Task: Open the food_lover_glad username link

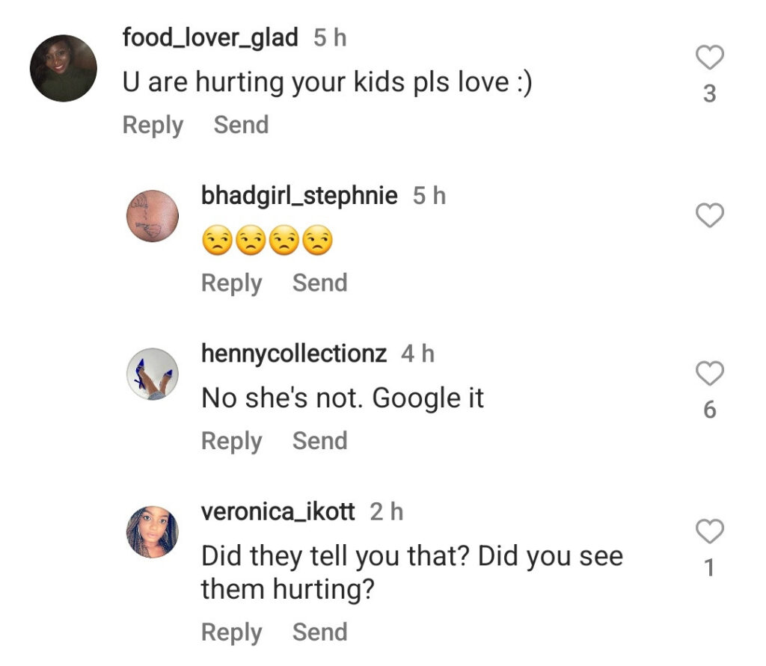Action: [x=210, y=37]
